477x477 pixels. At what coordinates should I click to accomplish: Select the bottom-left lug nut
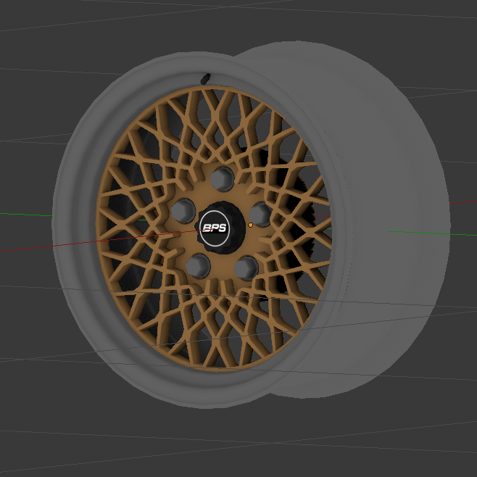click(199, 266)
